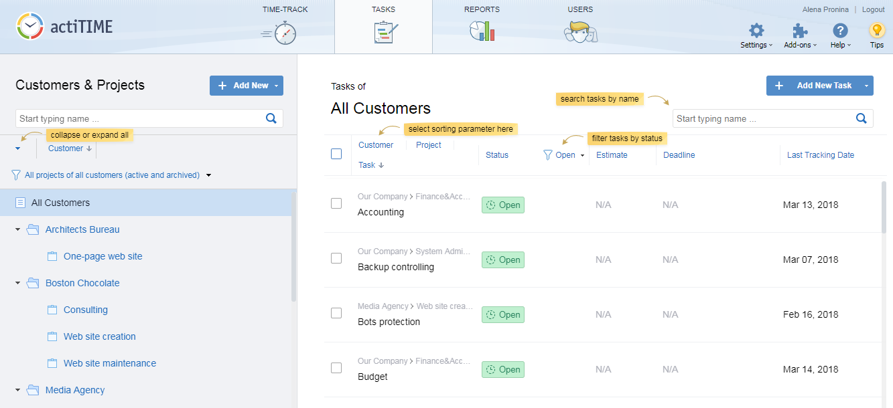Image resolution: width=893 pixels, height=408 pixels.
Task: Open the Time-Track stopwatch icon
Action: [284, 33]
